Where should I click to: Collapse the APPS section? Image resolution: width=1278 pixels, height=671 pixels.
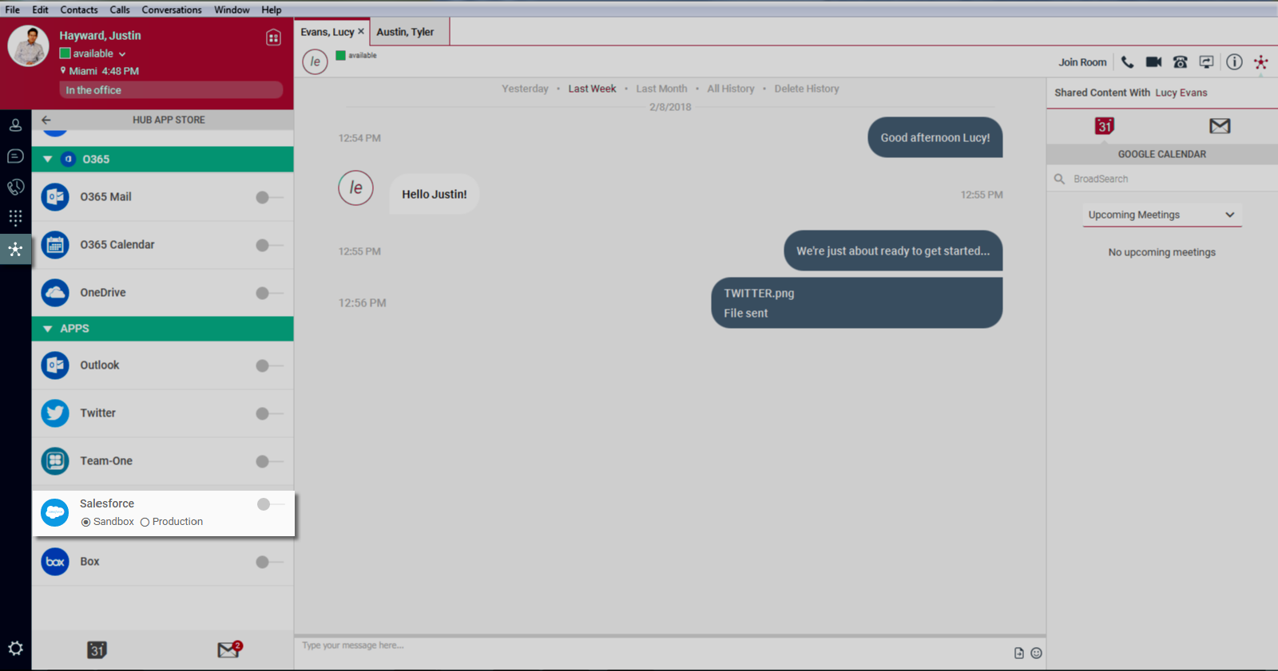pos(48,329)
